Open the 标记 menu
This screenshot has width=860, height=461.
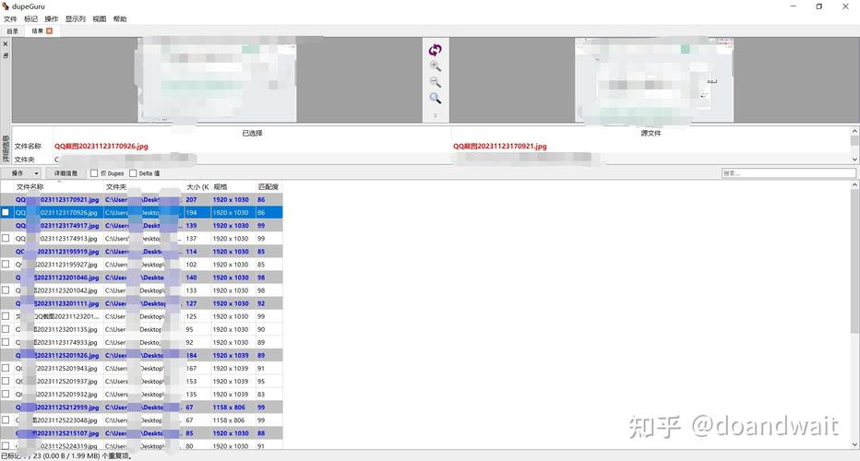pyautogui.click(x=30, y=18)
